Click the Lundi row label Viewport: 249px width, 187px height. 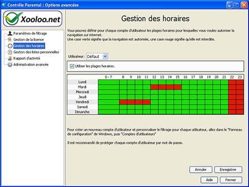click(82, 82)
